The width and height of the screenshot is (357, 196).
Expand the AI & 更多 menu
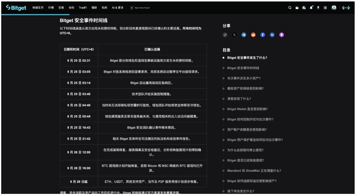coord(118,8)
